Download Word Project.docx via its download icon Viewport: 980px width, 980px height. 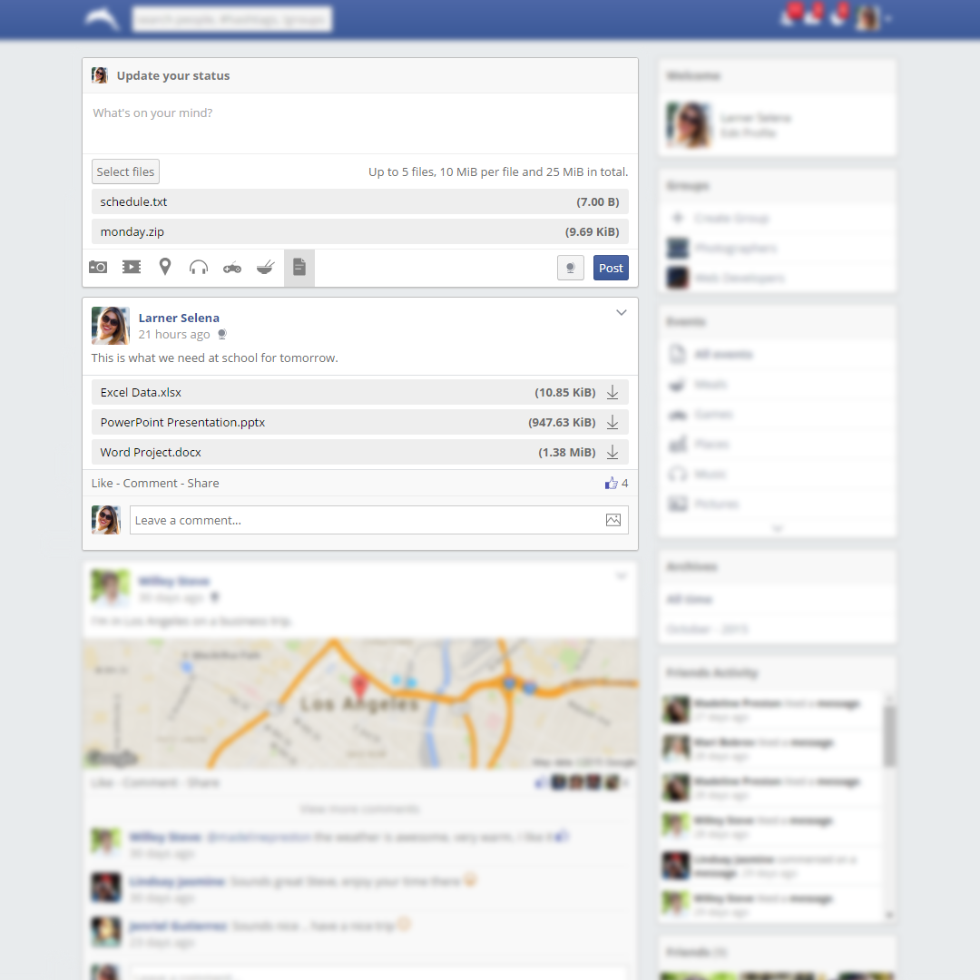click(612, 452)
